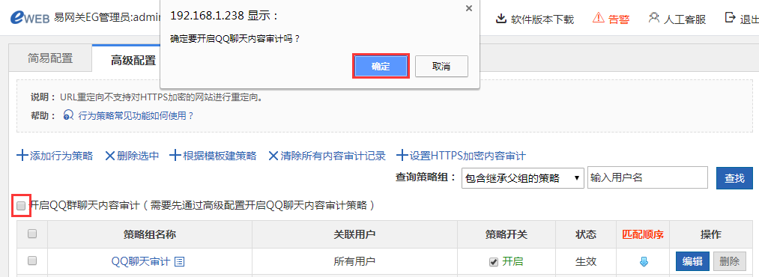
Task: Click 策略组名称 column header
Action: tap(150, 234)
